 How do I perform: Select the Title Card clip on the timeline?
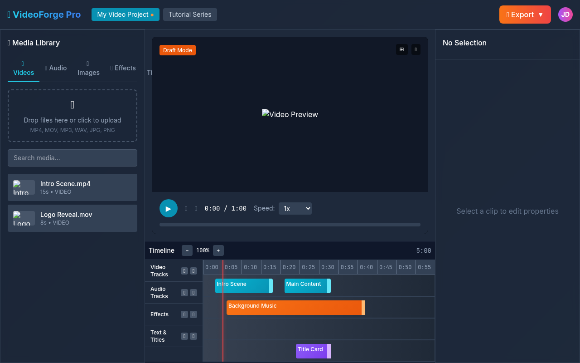[x=312, y=351]
